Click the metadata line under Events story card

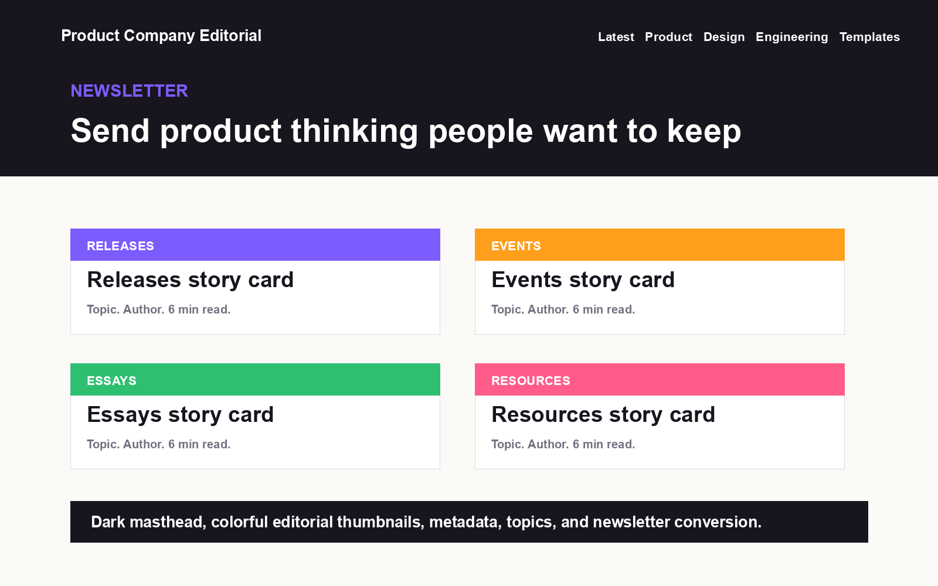(x=563, y=309)
